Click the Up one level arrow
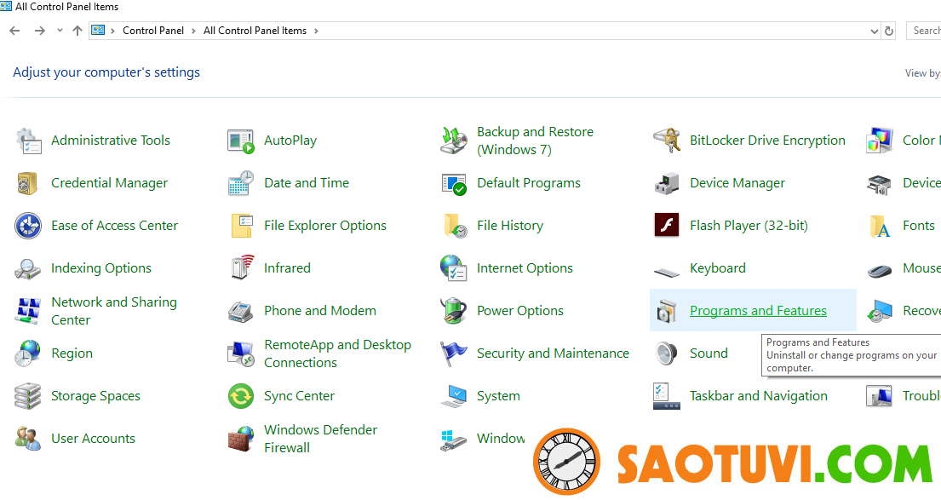The height and width of the screenshot is (500, 941). click(x=77, y=31)
